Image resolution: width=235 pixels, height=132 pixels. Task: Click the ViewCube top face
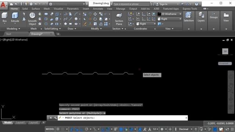click(225, 51)
